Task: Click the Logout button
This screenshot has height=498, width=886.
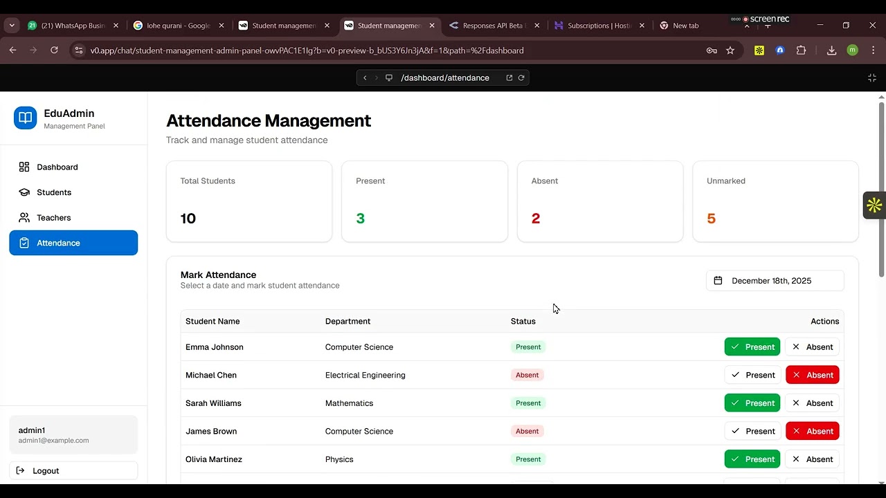Action: (x=73, y=470)
